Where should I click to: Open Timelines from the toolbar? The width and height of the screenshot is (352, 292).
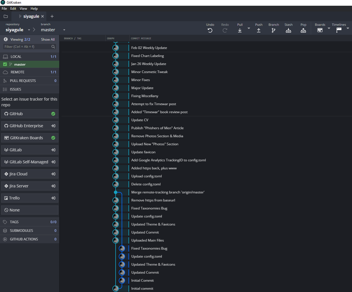pos(339,30)
